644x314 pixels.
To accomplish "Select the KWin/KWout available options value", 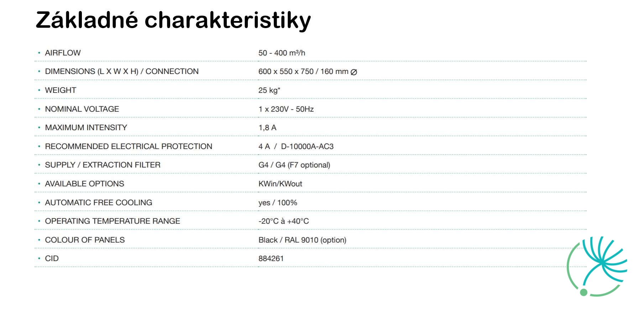I will coord(280,184).
